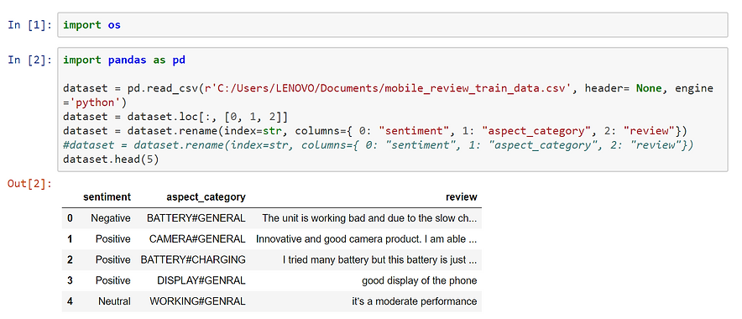Click review 'Innovative and good camera product...'
This screenshot has width=742, height=319.
coord(366,239)
